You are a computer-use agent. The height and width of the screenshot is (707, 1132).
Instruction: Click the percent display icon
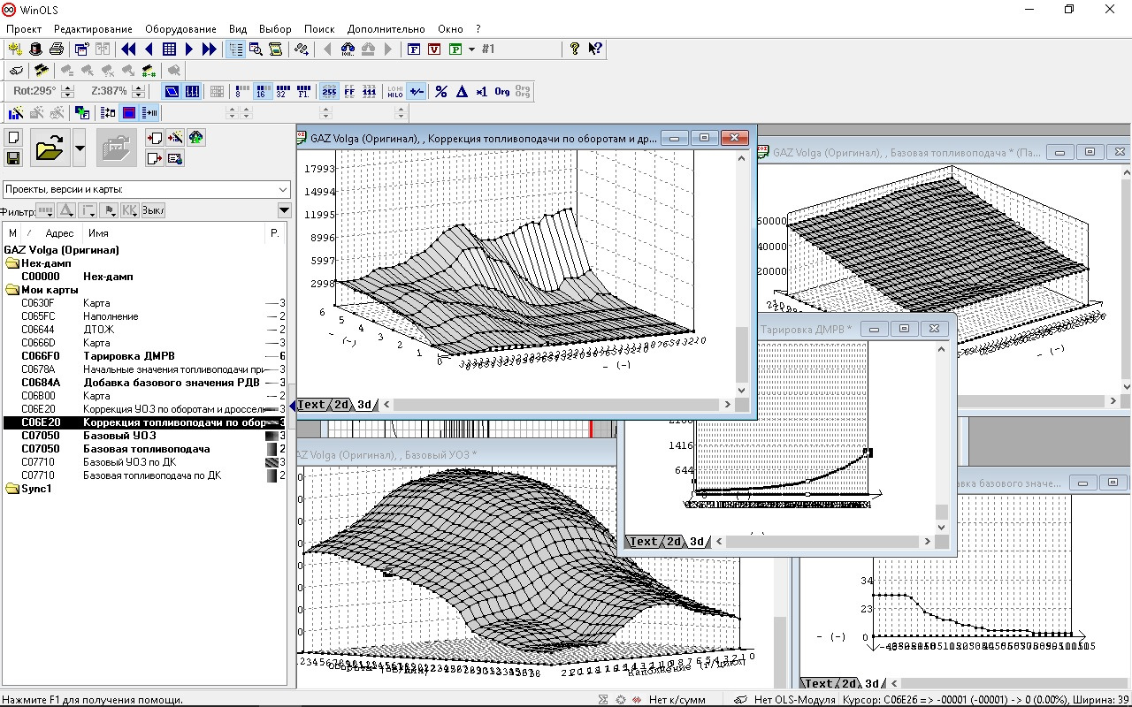(x=440, y=91)
